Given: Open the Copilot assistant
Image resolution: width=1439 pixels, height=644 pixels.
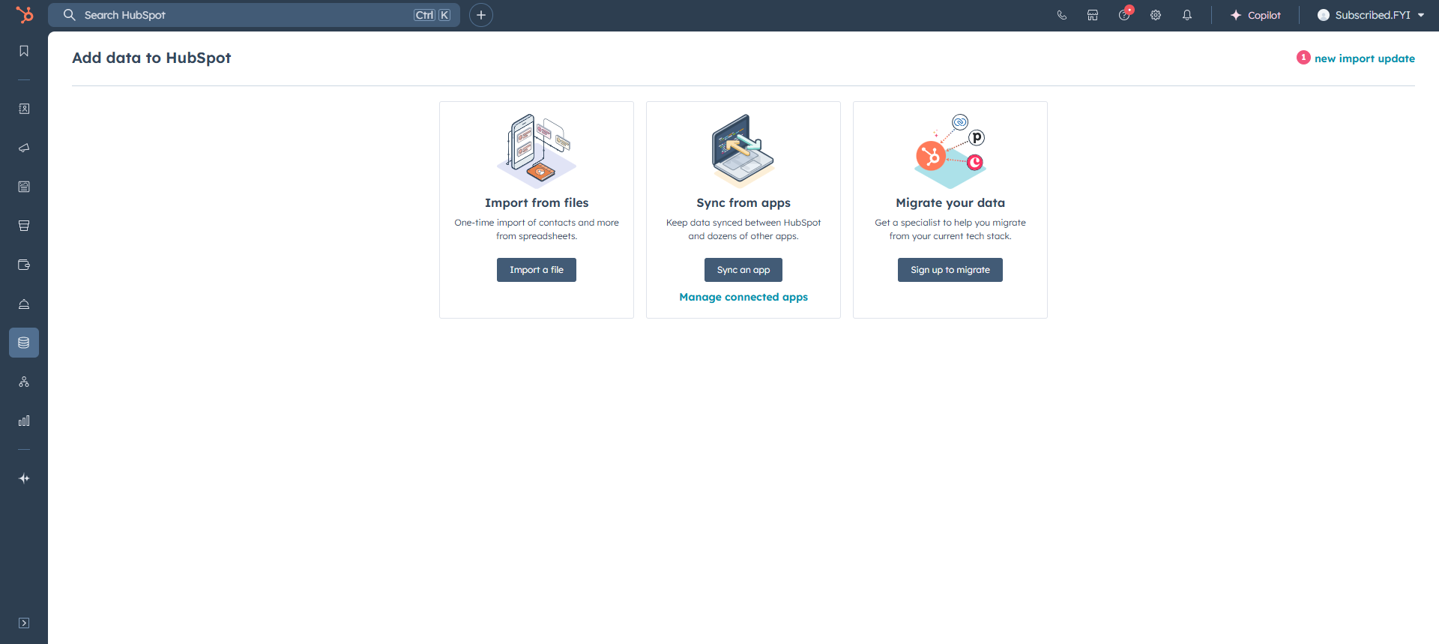Looking at the screenshot, I should [1255, 15].
